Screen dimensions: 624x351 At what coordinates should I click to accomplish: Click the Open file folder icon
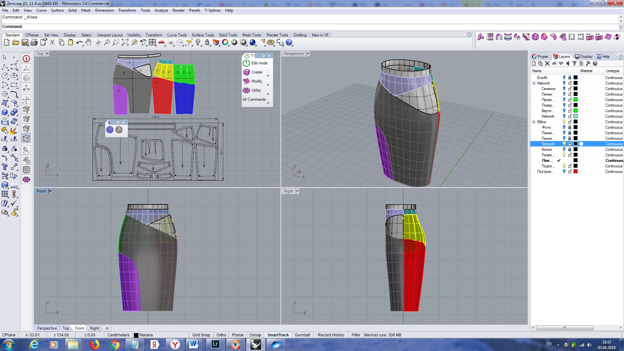[x=16, y=43]
